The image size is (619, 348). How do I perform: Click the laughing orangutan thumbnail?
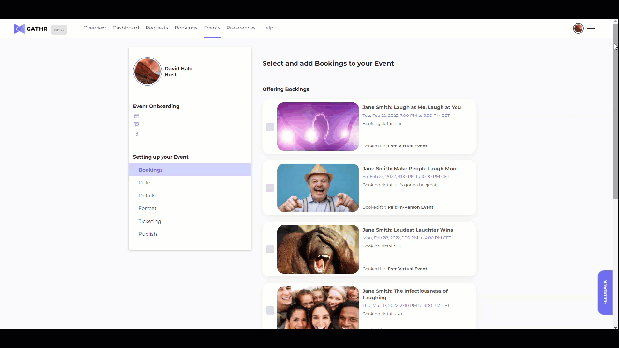coord(318,249)
